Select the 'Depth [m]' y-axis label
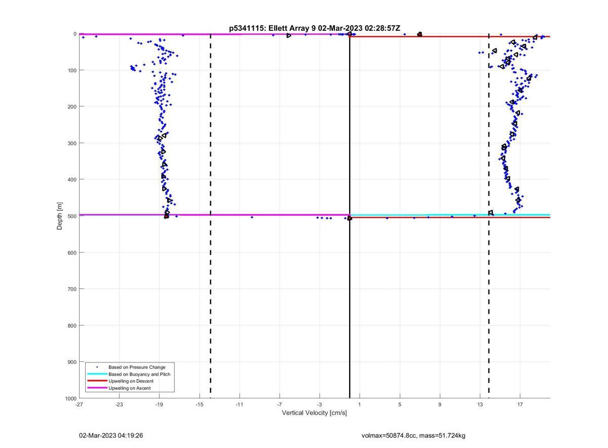Viewport: 608px width, 448px height. pyautogui.click(x=60, y=216)
